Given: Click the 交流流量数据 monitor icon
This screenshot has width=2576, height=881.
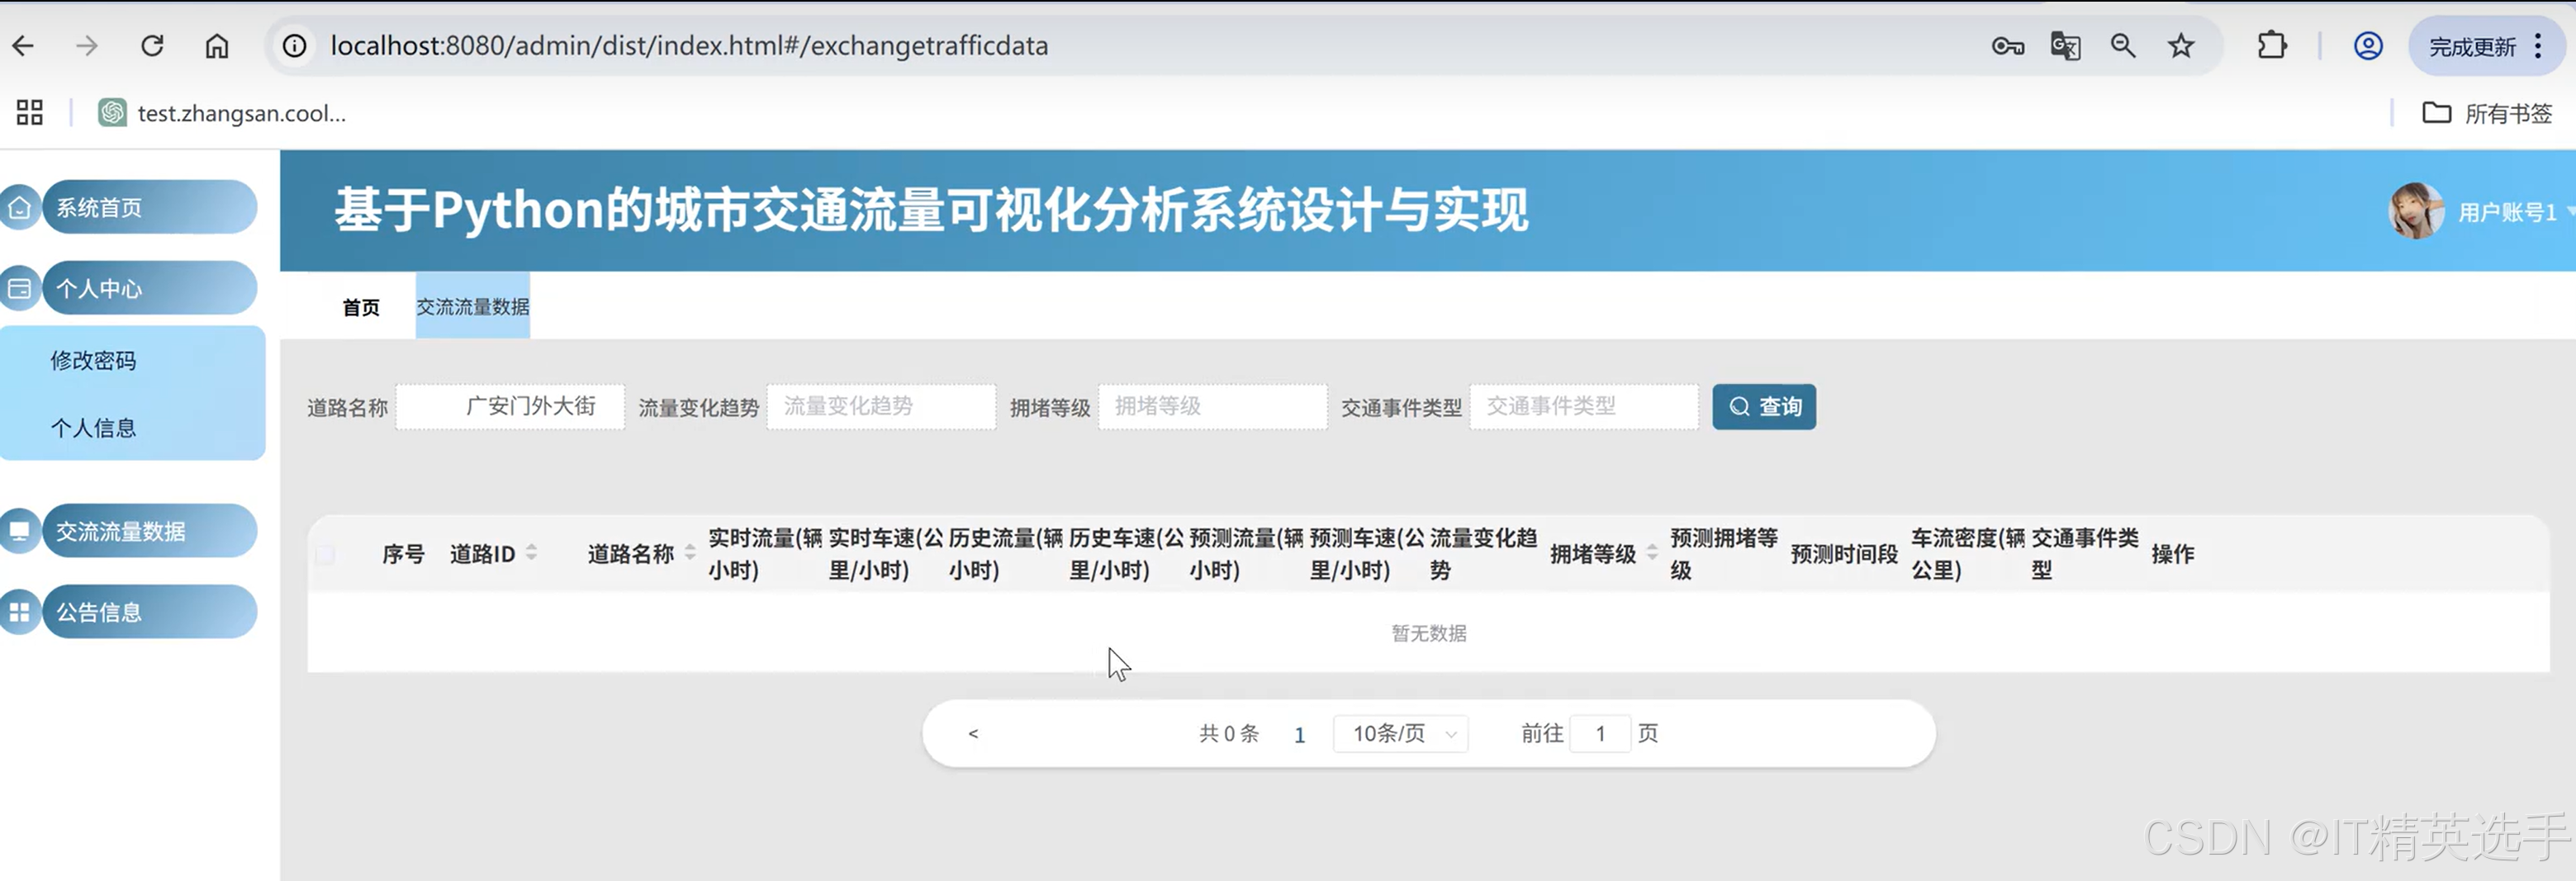Looking at the screenshot, I should pyautogui.click(x=20, y=531).
